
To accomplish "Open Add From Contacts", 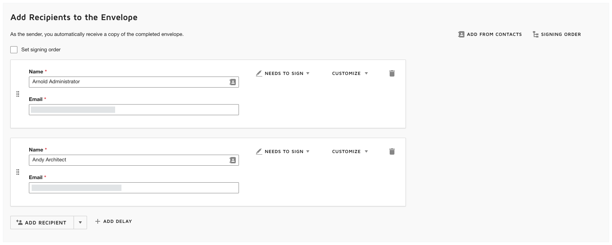I will click(x=490, y=34).
